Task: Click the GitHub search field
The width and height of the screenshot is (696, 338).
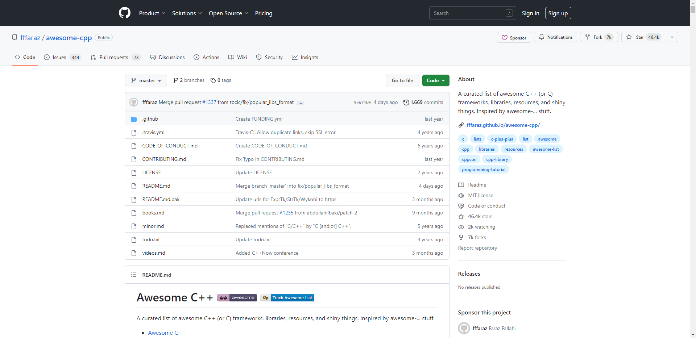Action: pyautogui.click(x=473, y=13)
